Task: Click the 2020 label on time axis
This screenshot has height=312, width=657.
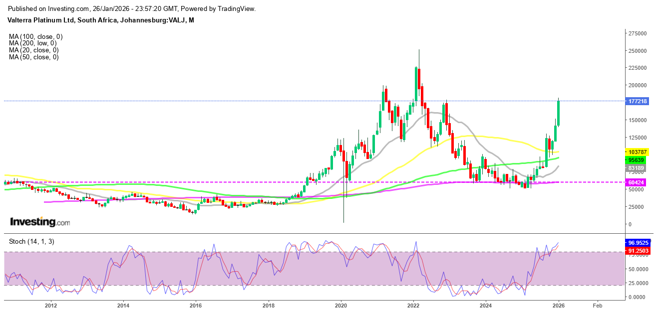Action: pyautogui.click(x=341, y=306)
